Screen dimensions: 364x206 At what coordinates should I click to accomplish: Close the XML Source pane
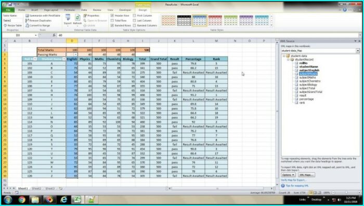[x=359, y=41]
